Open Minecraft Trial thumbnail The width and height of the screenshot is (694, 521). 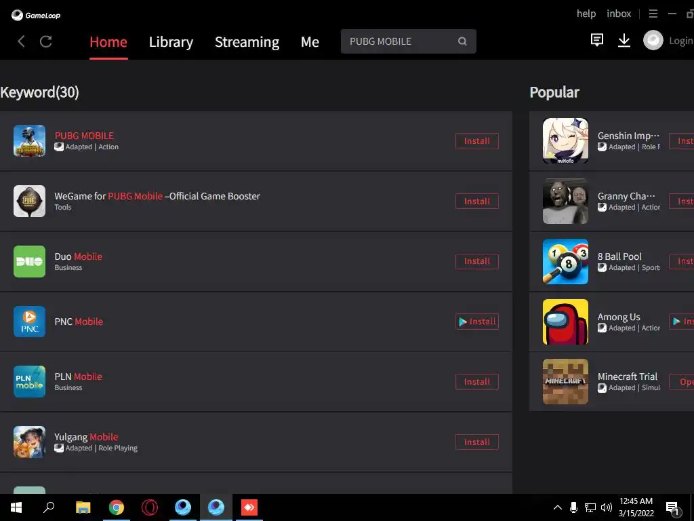pyautogui.click(x=565, y=381)
